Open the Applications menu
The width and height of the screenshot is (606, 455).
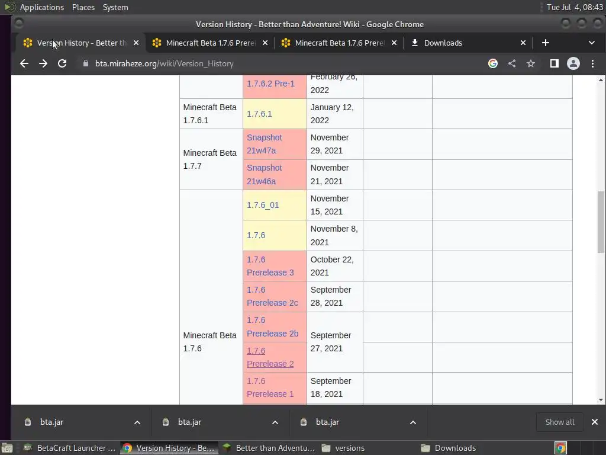pos(42,7)
